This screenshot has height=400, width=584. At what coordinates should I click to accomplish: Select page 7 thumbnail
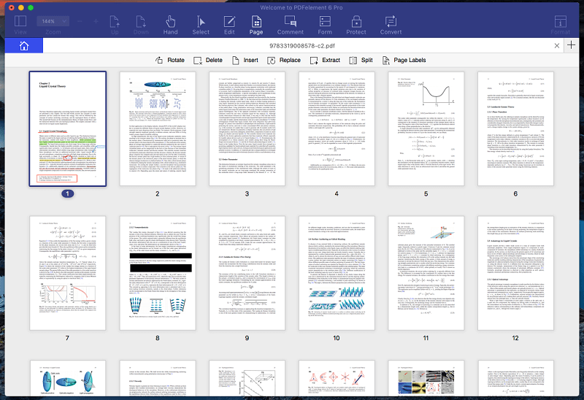click(x=67, y=273)
